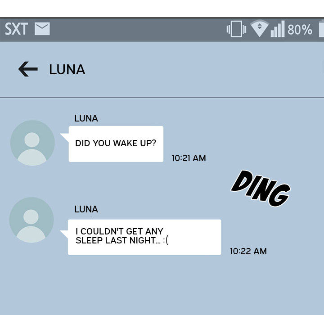This screenshot has height=315, width=324.
Task: Click the 10:21 AM timestamp
Action: pos(189,158)
